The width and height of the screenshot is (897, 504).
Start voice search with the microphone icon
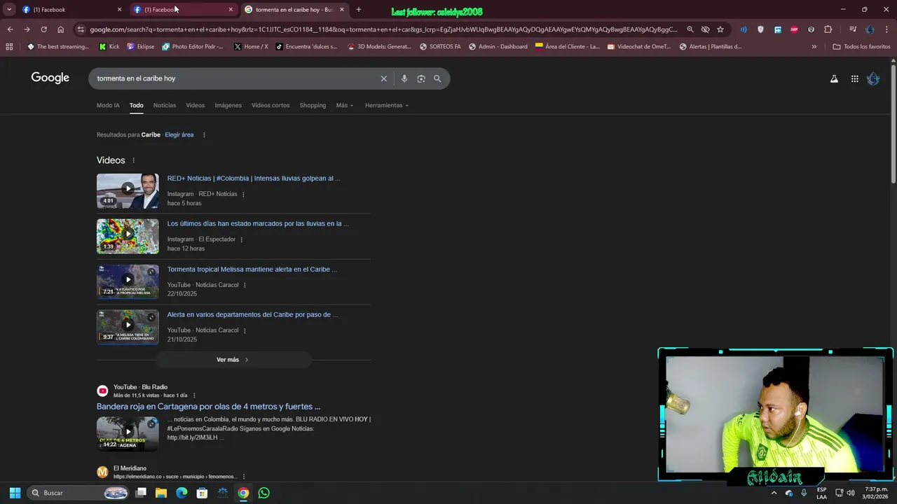pos(404,78)
